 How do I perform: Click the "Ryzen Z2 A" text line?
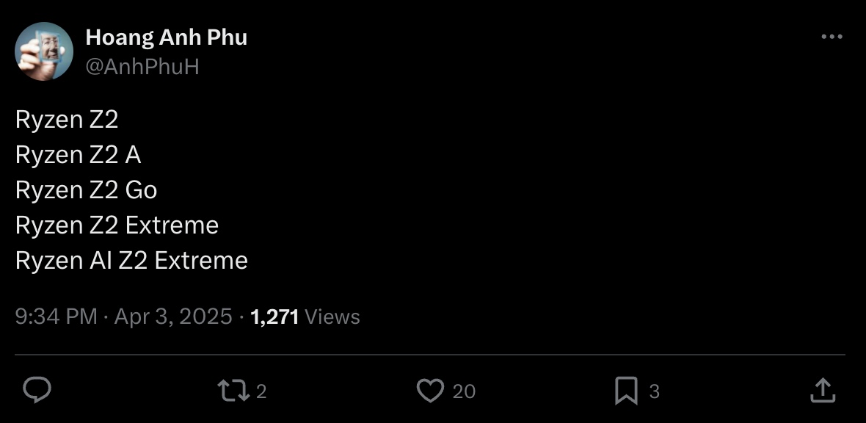(x=79, y=155)
